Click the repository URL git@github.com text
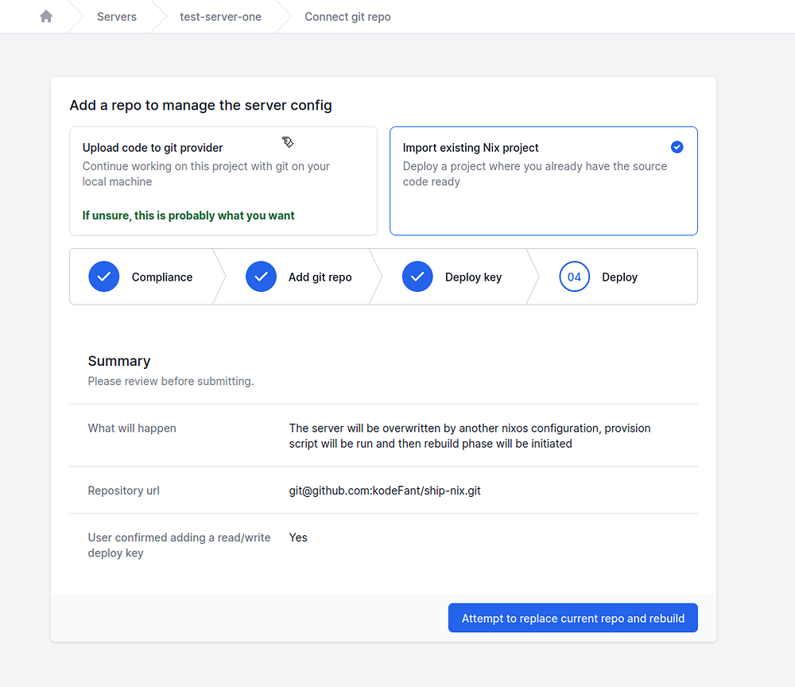 [385, 491]
